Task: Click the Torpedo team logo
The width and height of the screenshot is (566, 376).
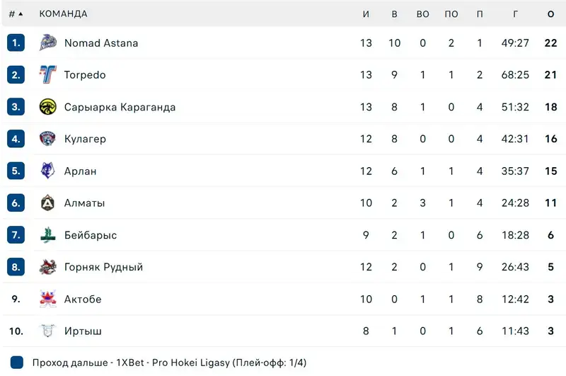Action: (47, 75)
